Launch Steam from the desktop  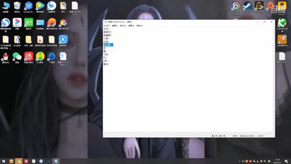(x=247, y=7)
